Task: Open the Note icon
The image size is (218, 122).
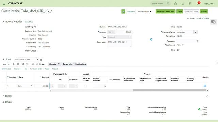Action: [x=178, y=50]
